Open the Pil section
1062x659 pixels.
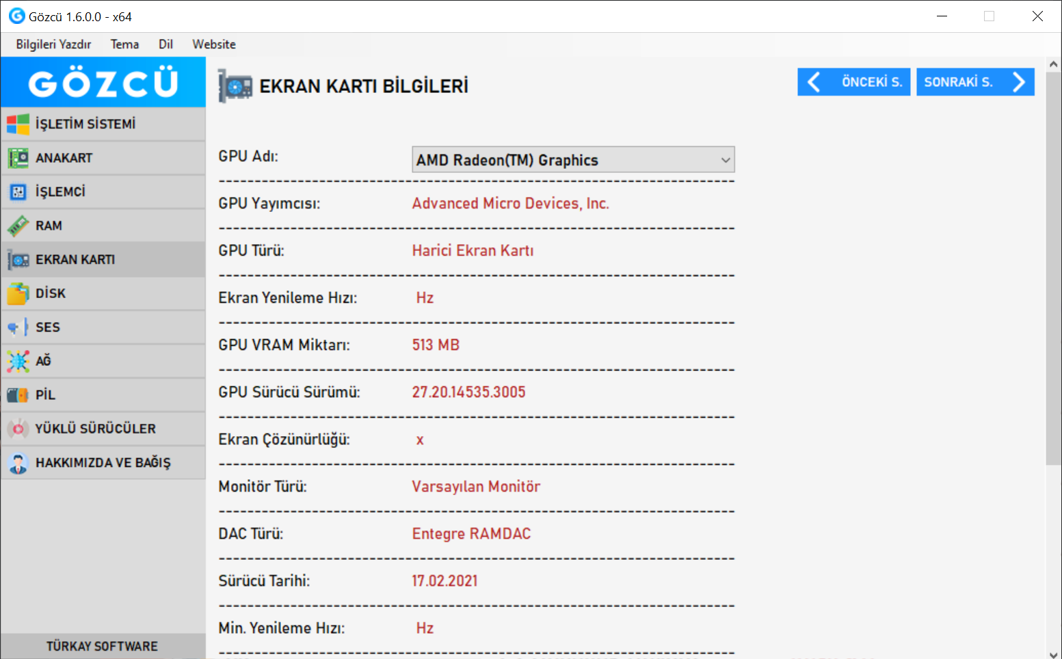[x=103, y=395]
